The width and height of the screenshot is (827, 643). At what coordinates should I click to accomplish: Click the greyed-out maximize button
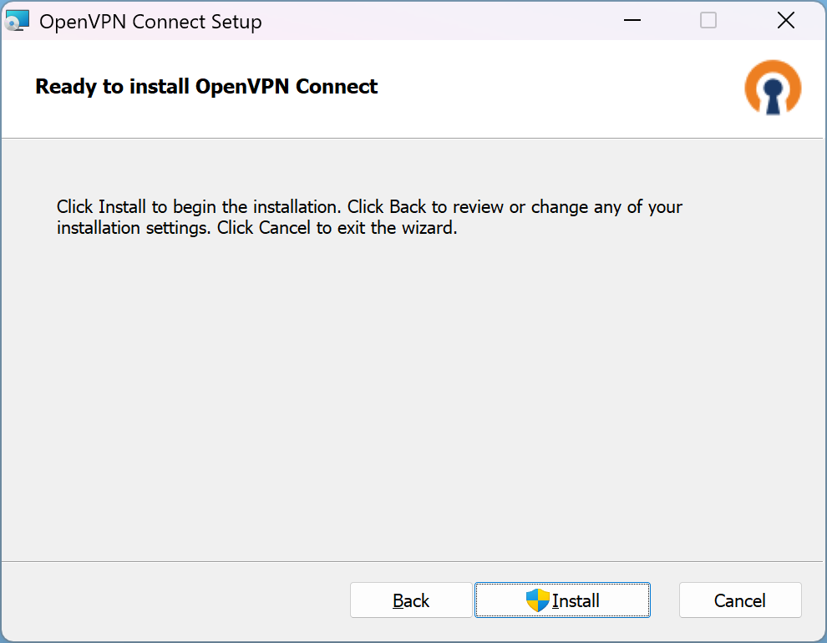coord(708,21)
